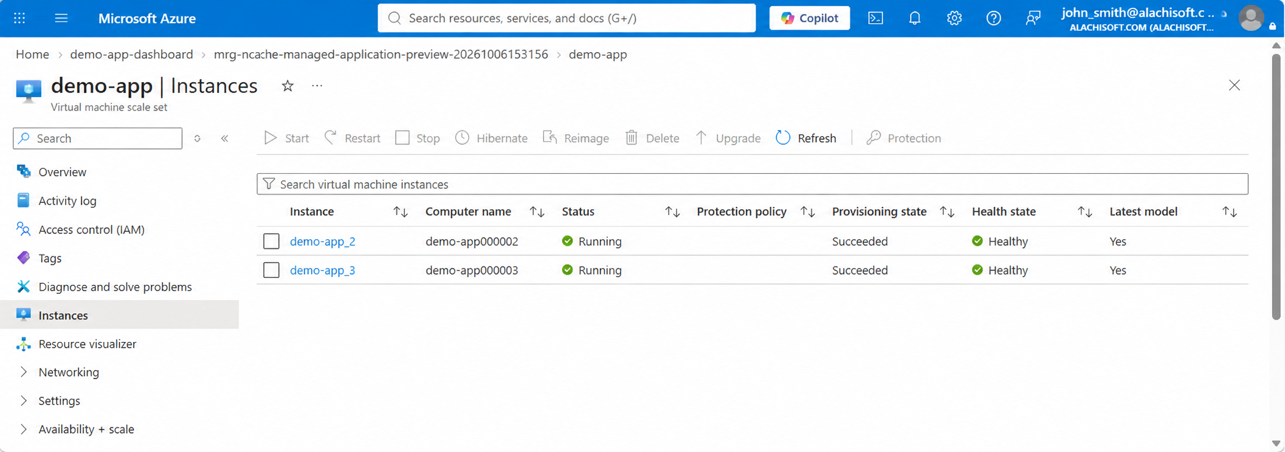The width and height of the screenshot is (1285, 452).
Task: Open the help question mark icon
Action: tap(993, 18)
